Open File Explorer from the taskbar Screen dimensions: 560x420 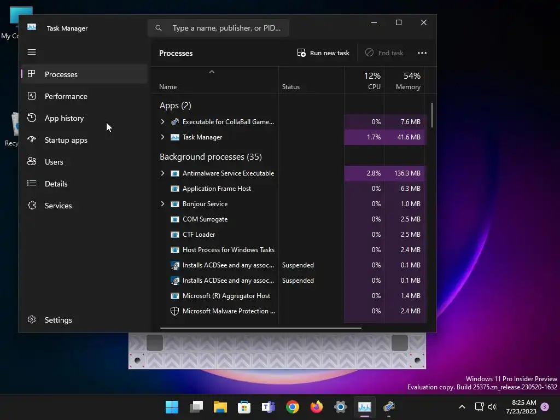(220, 407)
